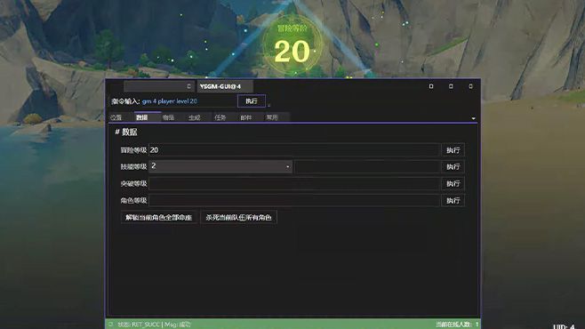Execute the 技能等级 skill level row
This screenshot has height=329, width=585.
[453, 167]
